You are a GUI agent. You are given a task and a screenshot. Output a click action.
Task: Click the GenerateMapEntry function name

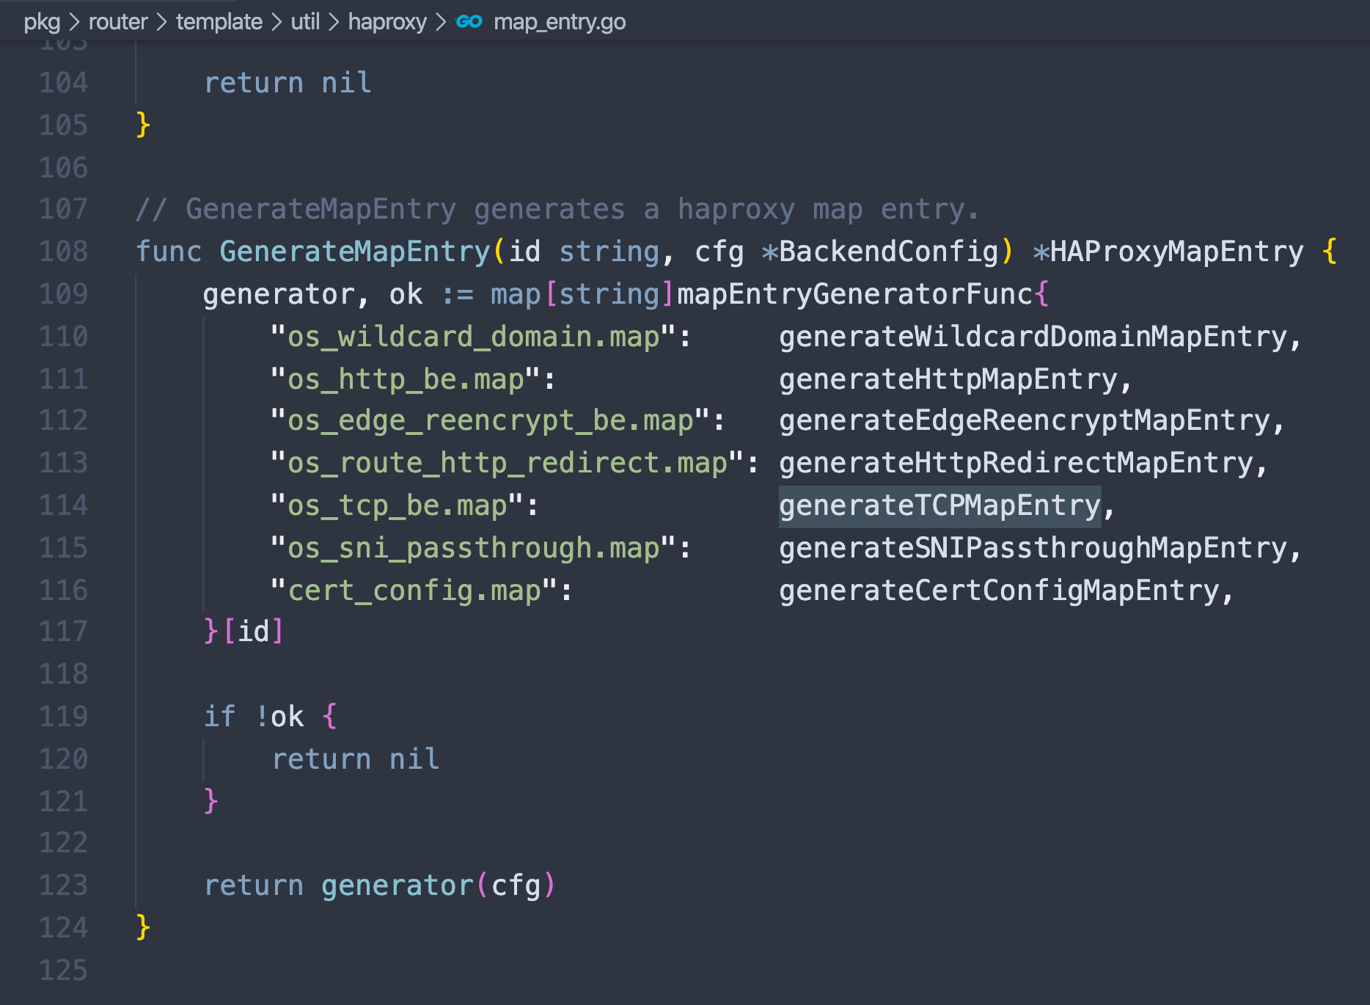pyautogui.click(x=354, y=252)
